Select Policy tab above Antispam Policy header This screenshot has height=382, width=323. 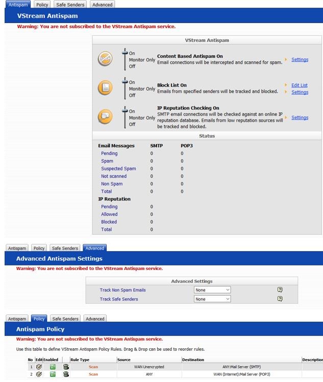click(x=39, y=319)
